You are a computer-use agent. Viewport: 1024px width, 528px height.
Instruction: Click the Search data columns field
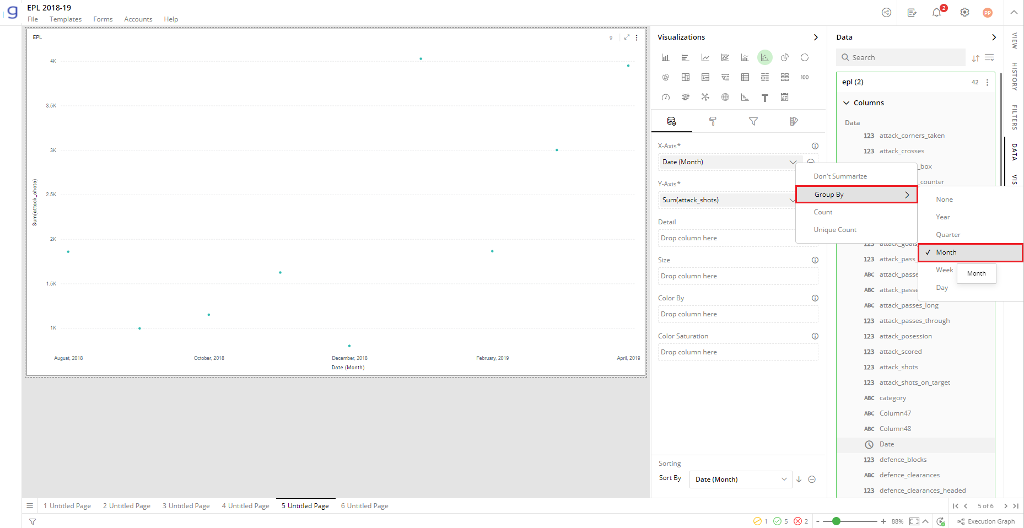point(901,57)
